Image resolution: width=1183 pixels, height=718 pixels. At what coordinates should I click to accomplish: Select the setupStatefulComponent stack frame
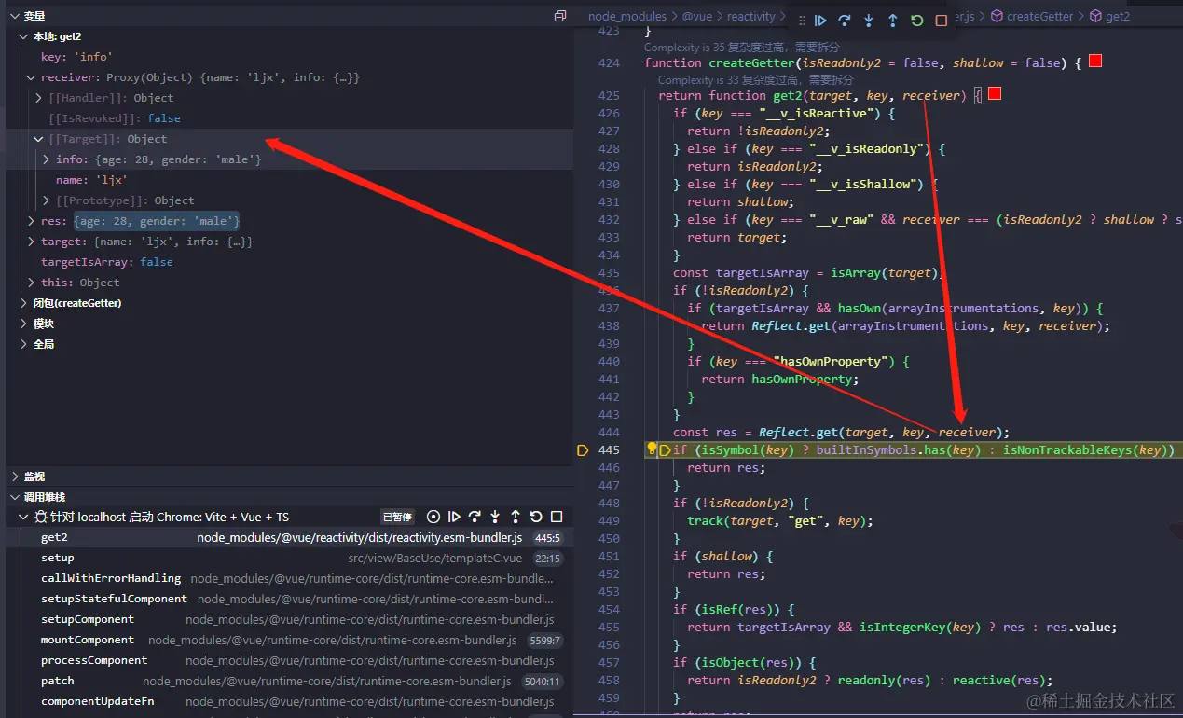pos(289,599)
